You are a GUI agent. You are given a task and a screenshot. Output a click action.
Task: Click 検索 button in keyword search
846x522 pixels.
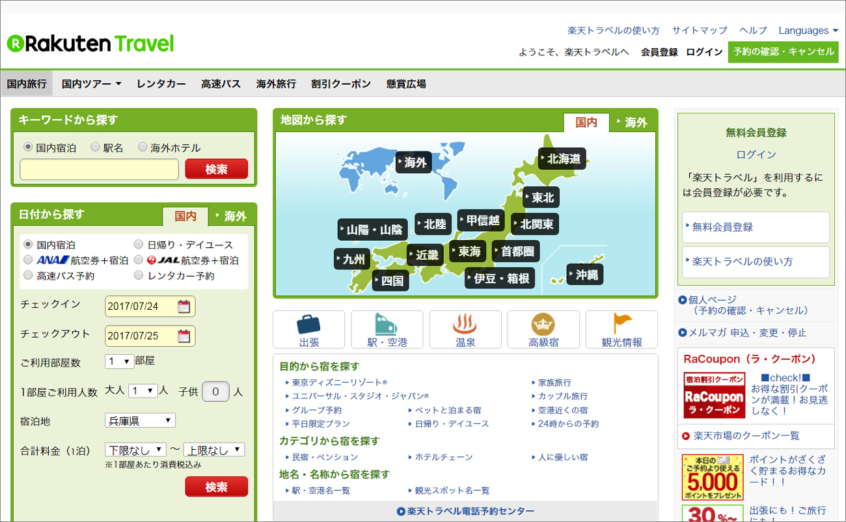[x=217, y=169]
